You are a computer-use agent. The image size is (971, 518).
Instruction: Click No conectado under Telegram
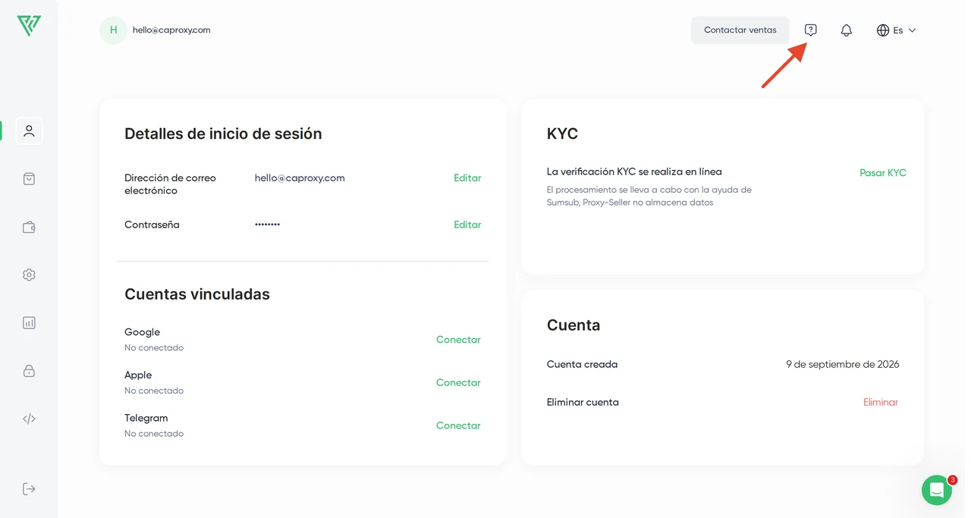coord(154,434)
